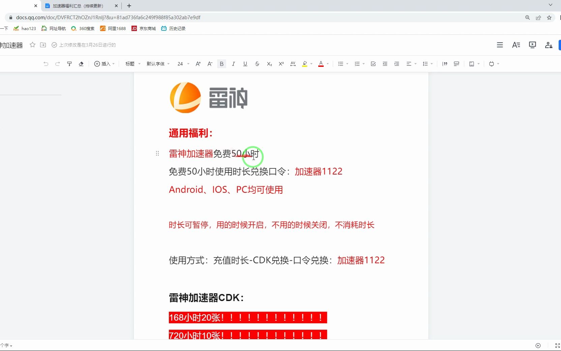Screen dimensions: 561x351
Task: Click the heading 通用福利:
Action: click(191, 133)
